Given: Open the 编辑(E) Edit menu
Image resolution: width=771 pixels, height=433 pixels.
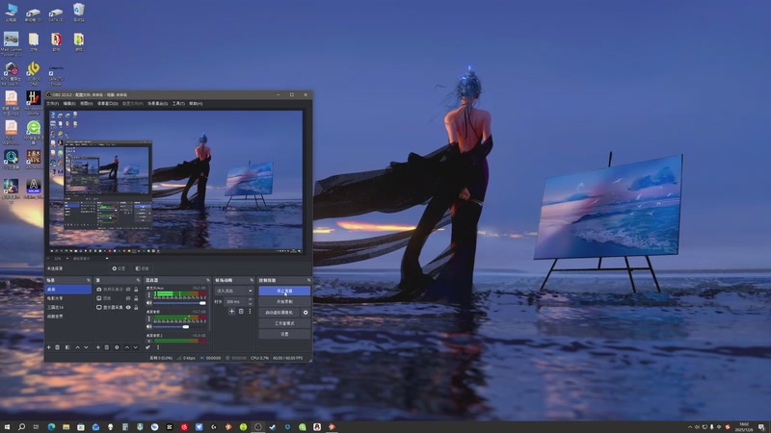Looking at the screenshot, I should click(x=69, y=104).
